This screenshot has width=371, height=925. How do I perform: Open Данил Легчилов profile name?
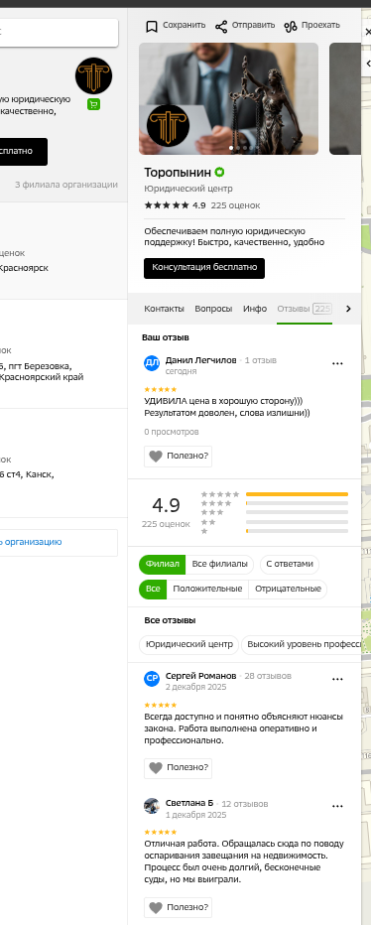(200, 360)
